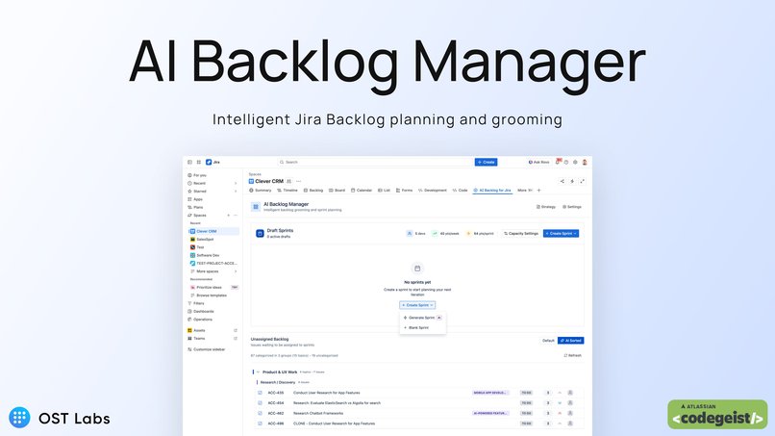
Task: Switch to the Board tab
Action: [x=337, y=191]
